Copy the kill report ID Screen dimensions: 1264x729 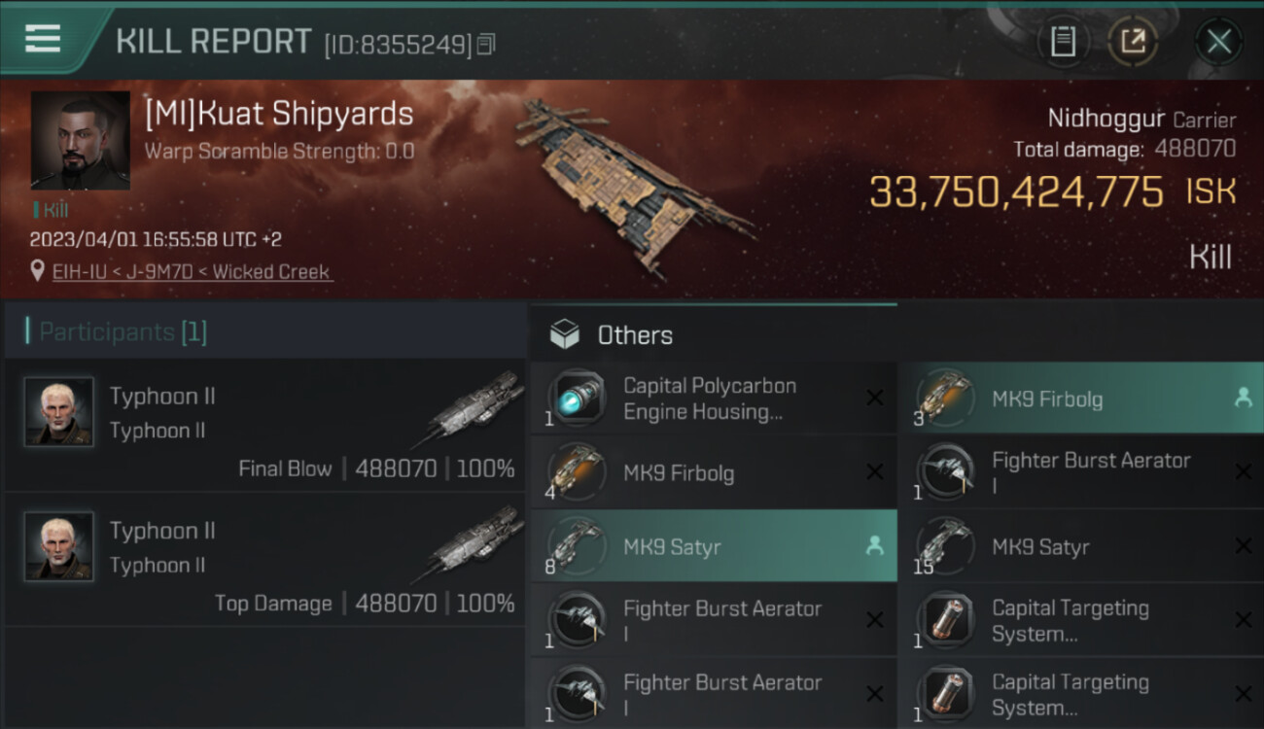tap(486, 44)
